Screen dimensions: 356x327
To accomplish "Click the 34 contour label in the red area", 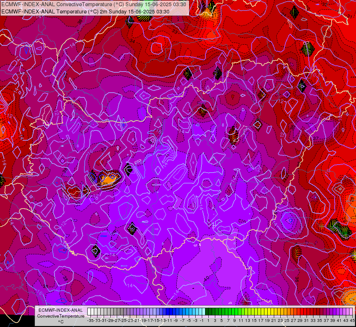I will [x=132, y=41].
